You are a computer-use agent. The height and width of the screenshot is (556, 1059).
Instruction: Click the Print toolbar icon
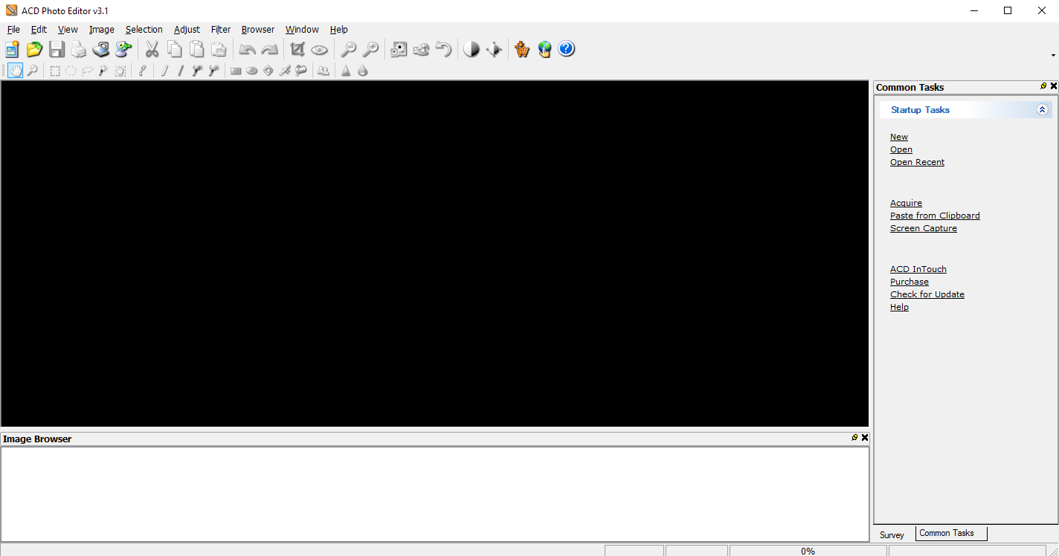(79, 50)
